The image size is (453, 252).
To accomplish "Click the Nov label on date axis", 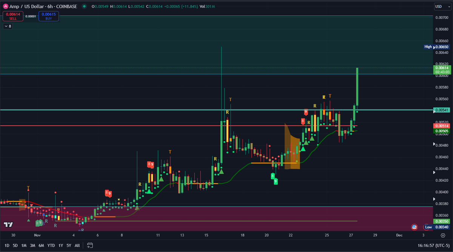I will (37, 235).
